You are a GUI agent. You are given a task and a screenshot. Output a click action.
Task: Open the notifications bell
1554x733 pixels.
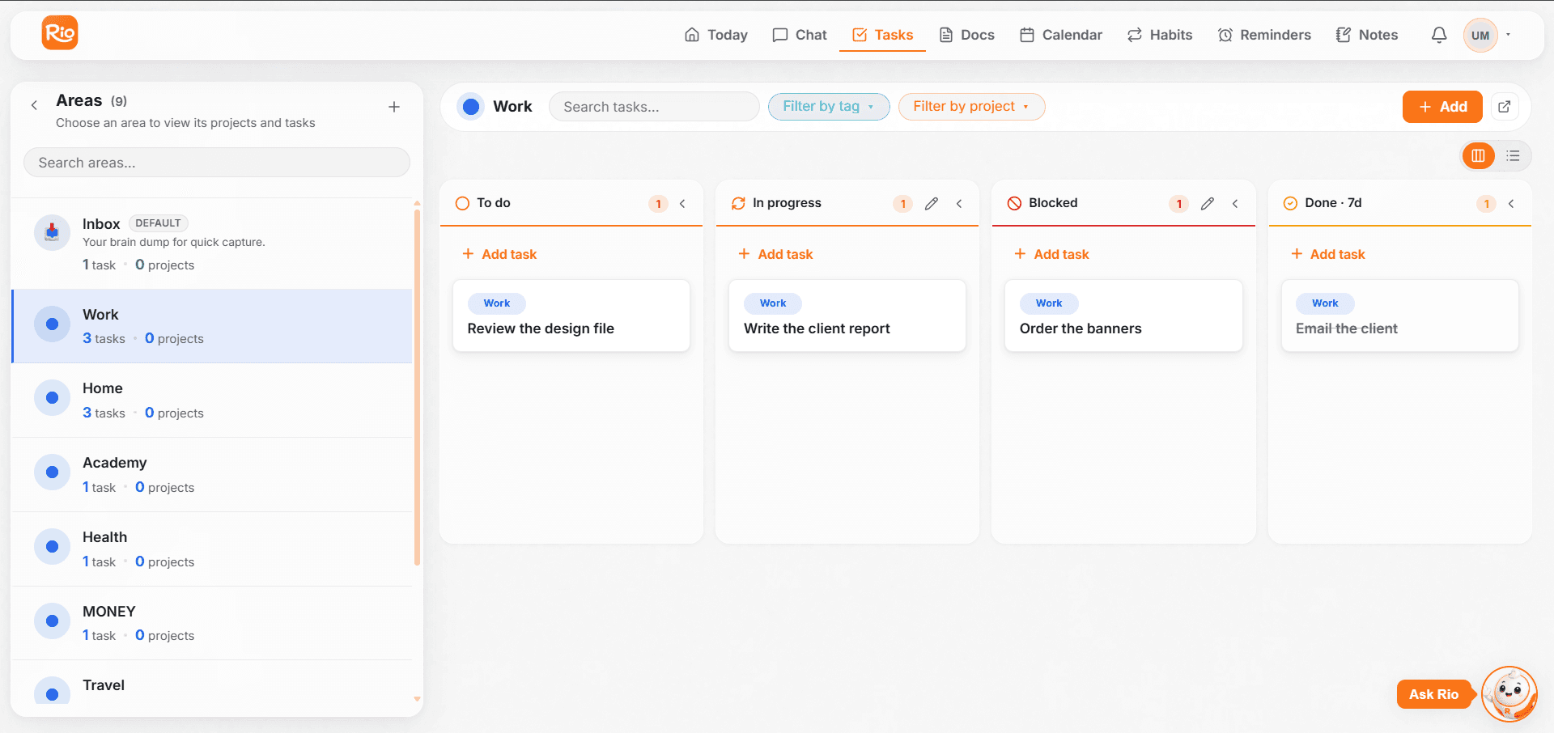pyautogui.click(x=1439, y=35)
